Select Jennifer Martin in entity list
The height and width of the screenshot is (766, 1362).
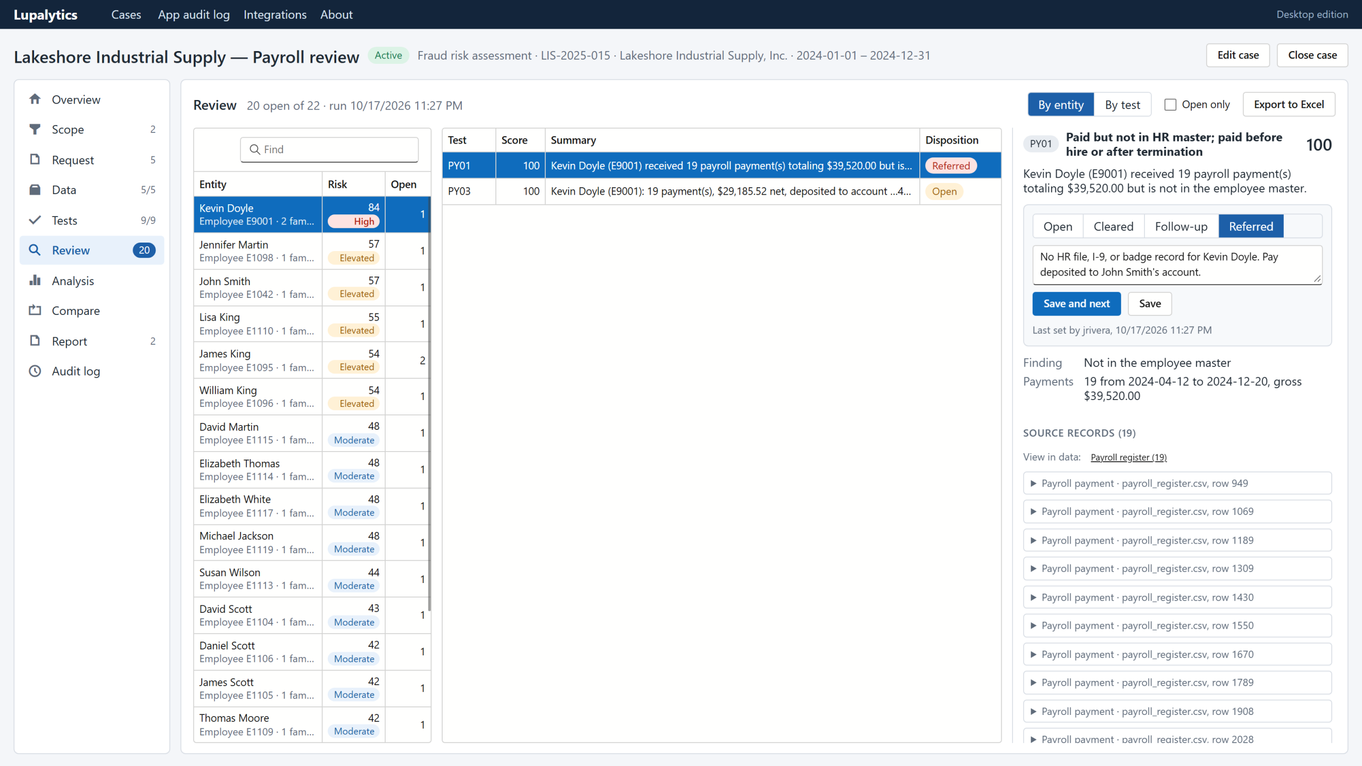[312, 251]
